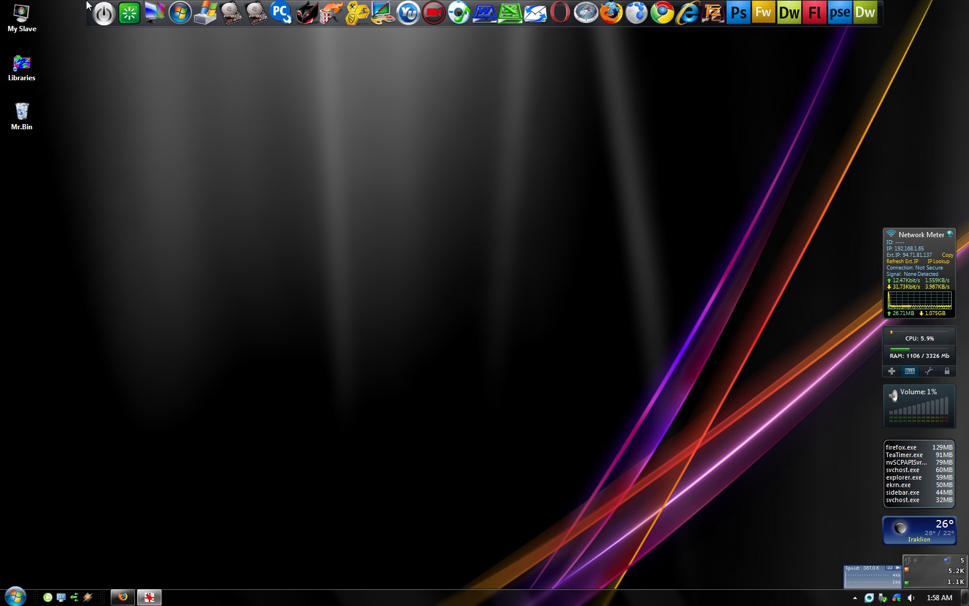Click Show Desktop strip at taskbar end

[964, 598]
